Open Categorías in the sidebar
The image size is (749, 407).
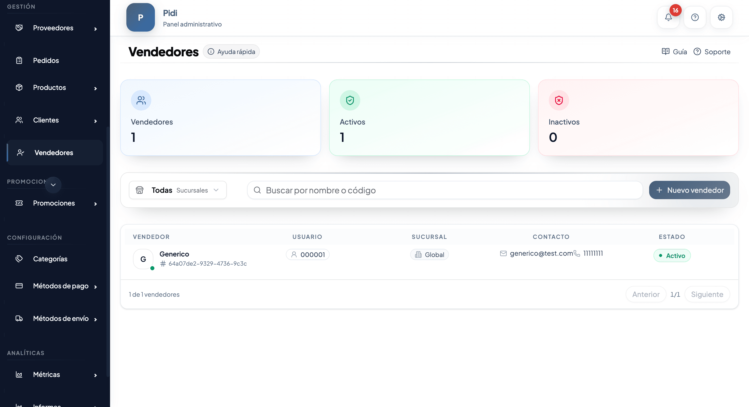pos(50,259)
